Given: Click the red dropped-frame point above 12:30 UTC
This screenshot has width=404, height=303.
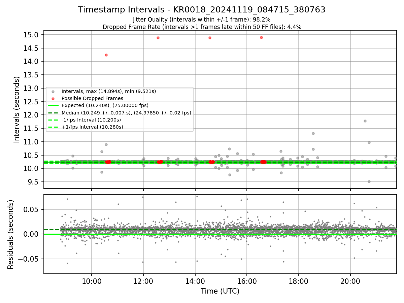Looking at the screenshot, I should (x=158, y=38).
